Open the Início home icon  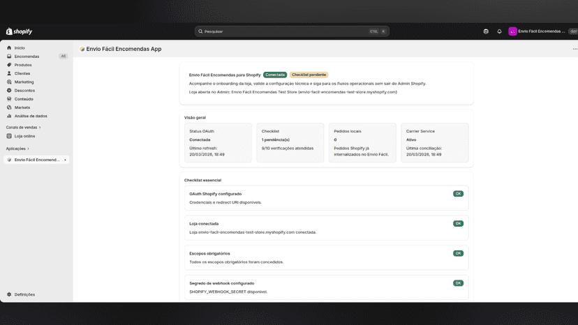coord(9,48)
